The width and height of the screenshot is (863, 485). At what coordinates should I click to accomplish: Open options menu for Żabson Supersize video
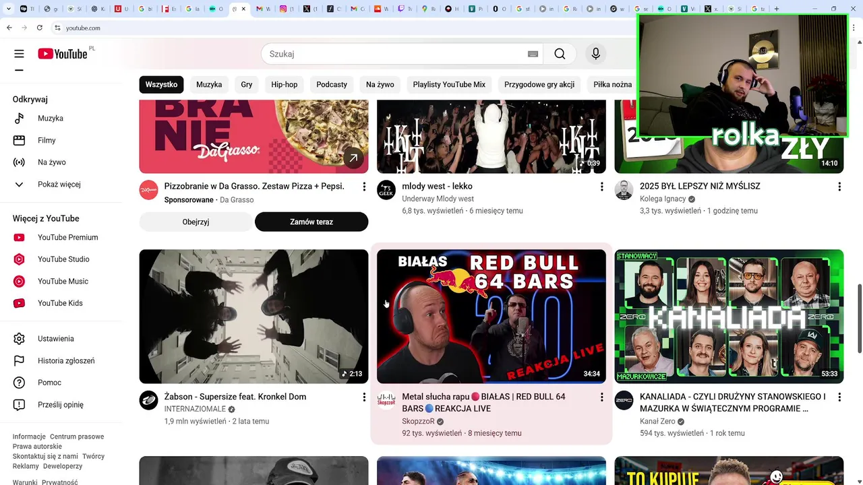coord(364,397)
